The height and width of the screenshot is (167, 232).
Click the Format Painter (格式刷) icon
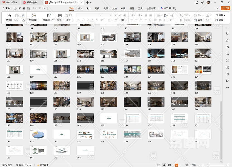pos(9,16)
